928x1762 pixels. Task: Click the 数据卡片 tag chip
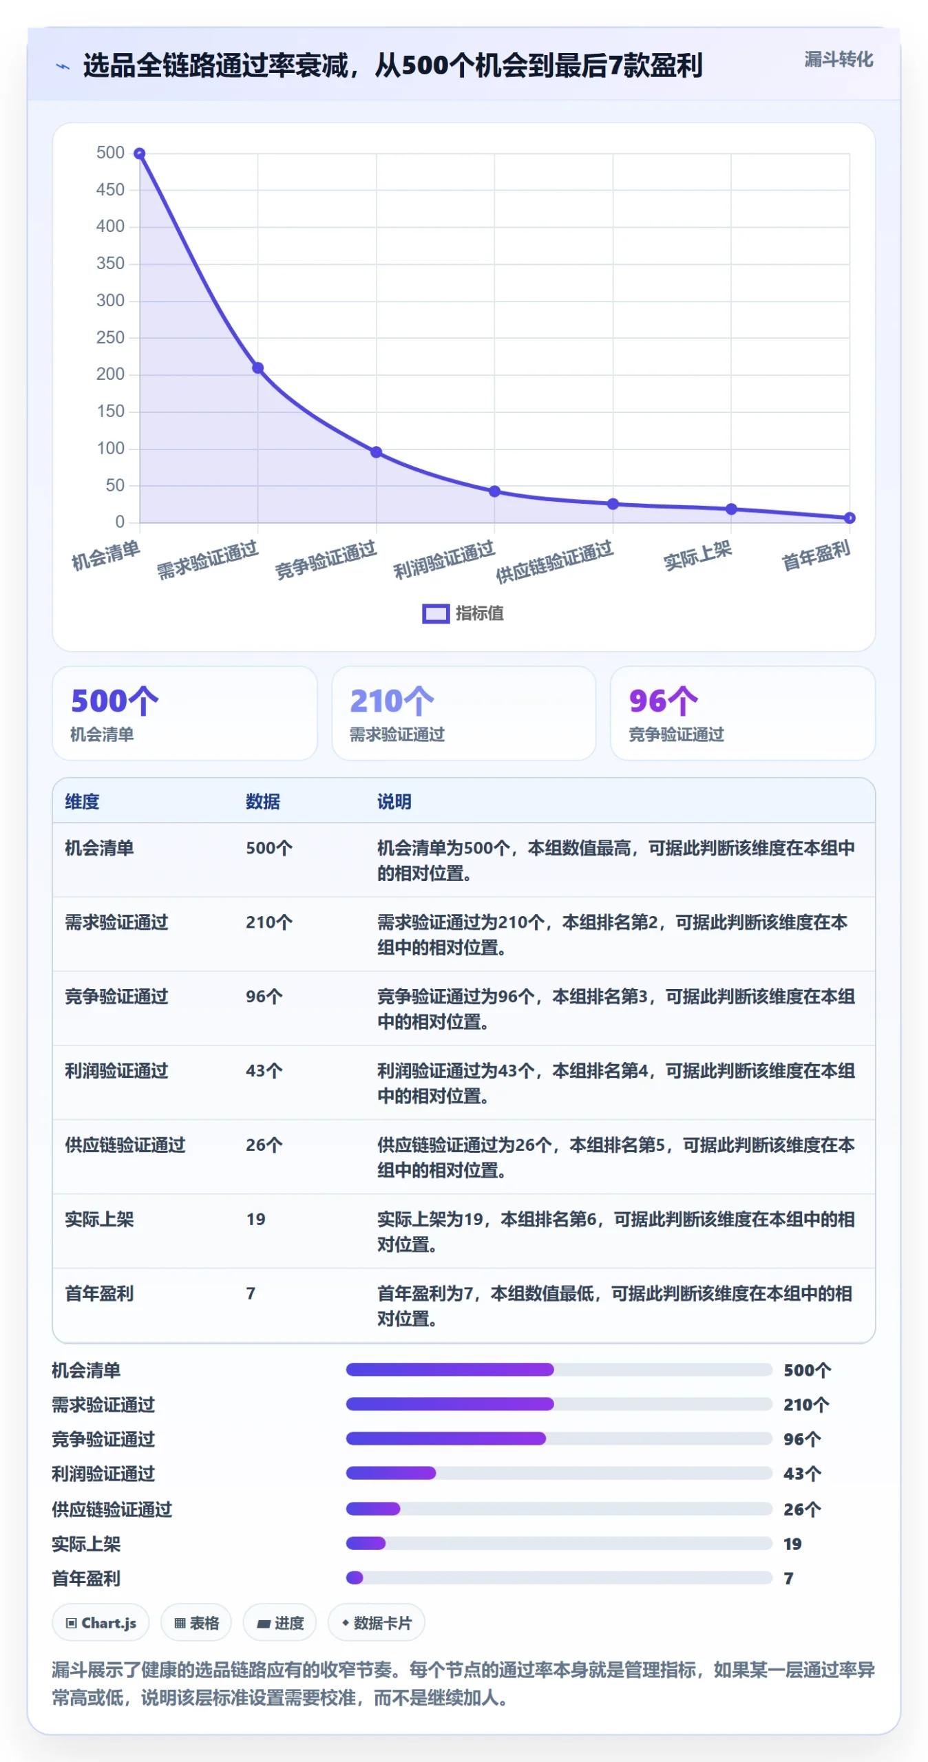coord(376,1623)
